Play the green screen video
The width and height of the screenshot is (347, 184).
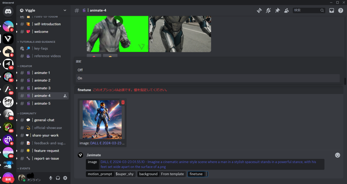[x=118, y=21]
